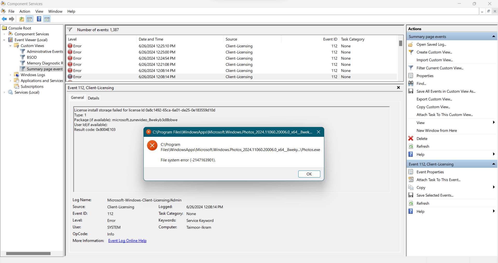Viewport: 498px width, 263px height.
Task: Click error icon of 12:25:10 PM event
Action: [70, 46]
